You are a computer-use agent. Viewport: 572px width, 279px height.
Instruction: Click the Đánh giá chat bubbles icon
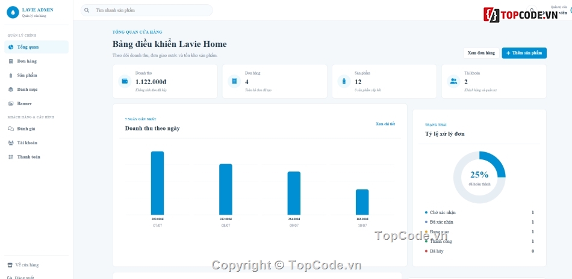[x=11, y=129]
